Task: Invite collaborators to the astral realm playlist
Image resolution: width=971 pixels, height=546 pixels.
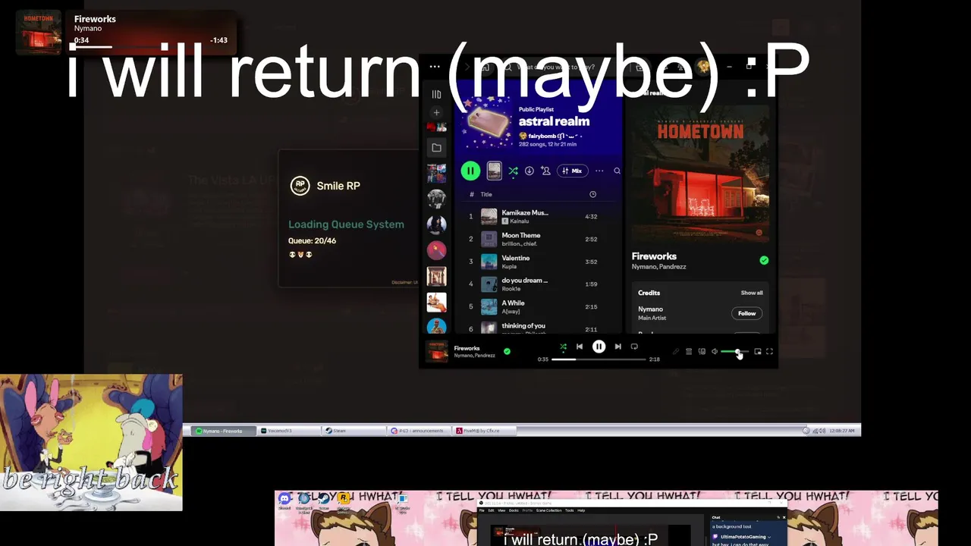Action: pos(545,171)
